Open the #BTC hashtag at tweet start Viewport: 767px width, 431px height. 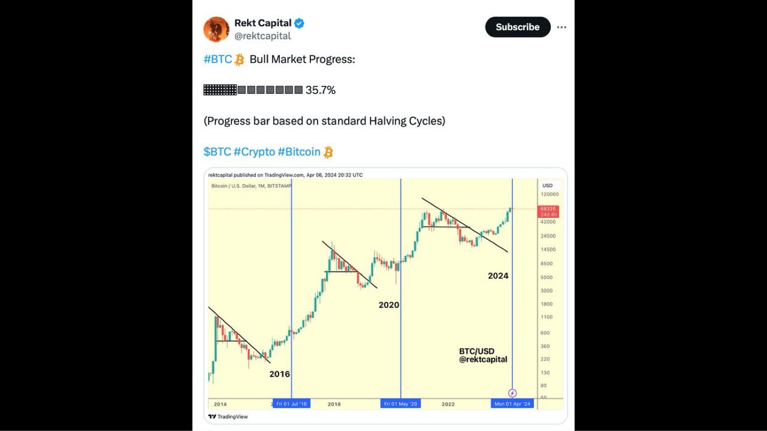click(217, 59)
